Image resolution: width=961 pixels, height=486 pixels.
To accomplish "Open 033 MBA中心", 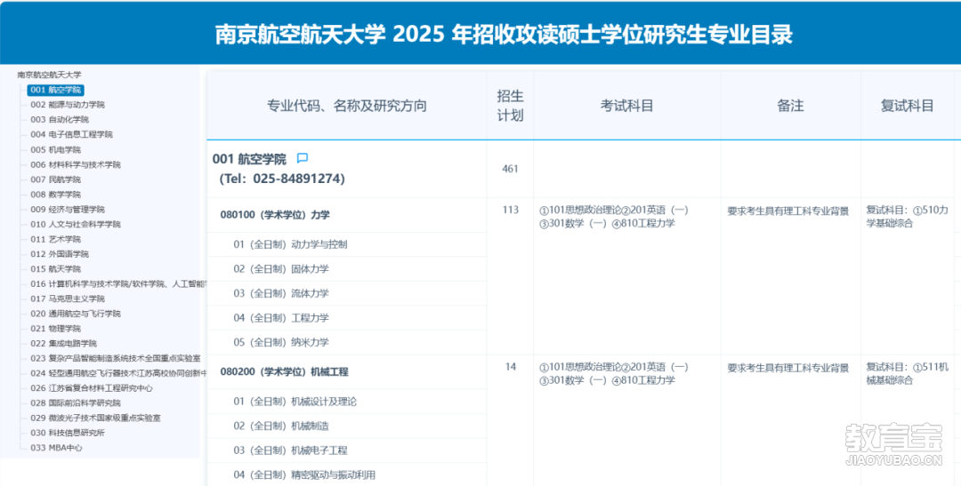I will [x=56, y=448].
